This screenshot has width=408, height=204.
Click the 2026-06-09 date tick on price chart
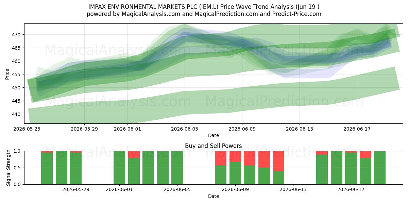coord(242,129)
